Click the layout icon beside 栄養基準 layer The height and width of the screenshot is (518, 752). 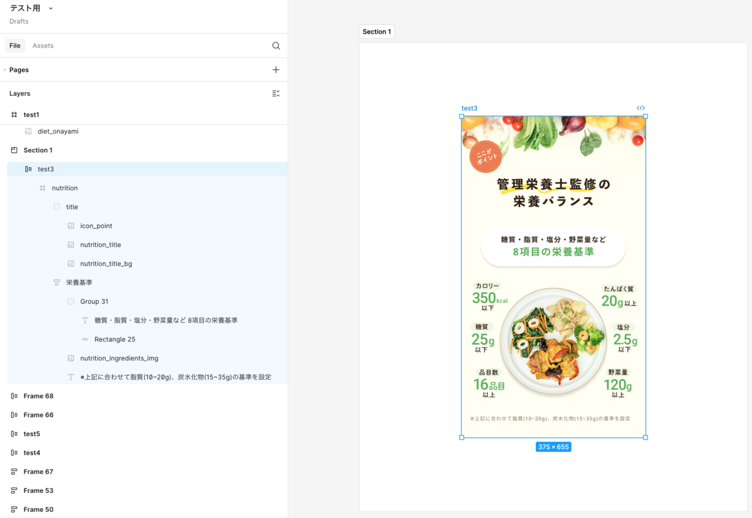click(56, 282)
